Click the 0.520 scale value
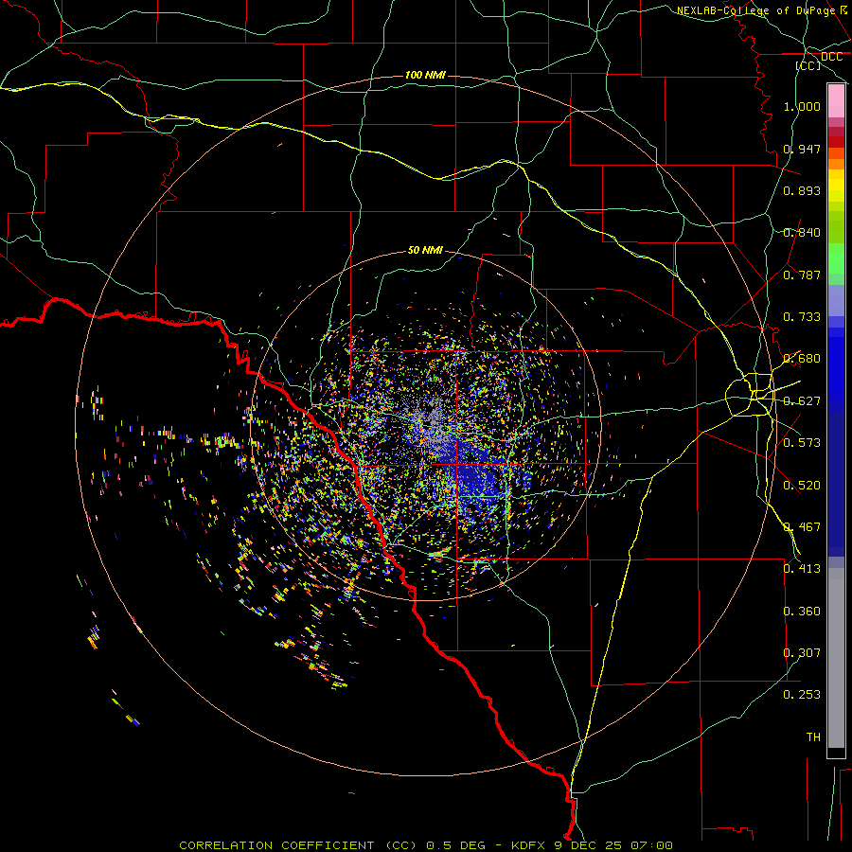Image resolution: width=852 pixels, height=852 pixels. (802, 486)
